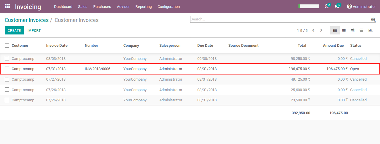Switch to calendar view
This screenshot has height=144, width=380.
click(353, 30)
